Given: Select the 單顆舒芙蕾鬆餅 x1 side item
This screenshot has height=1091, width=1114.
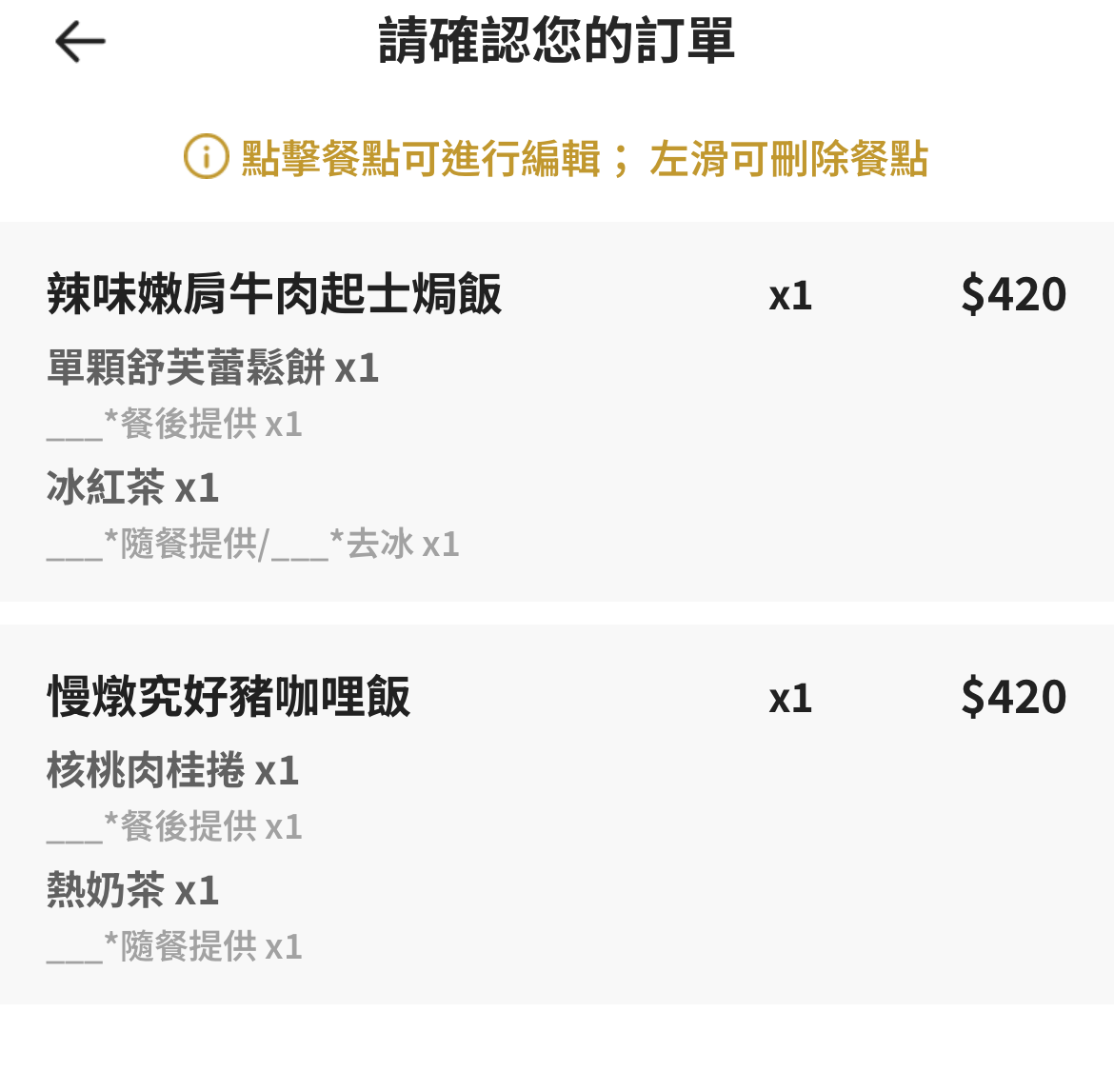Looking at the screenshot, I should point(213,368).
